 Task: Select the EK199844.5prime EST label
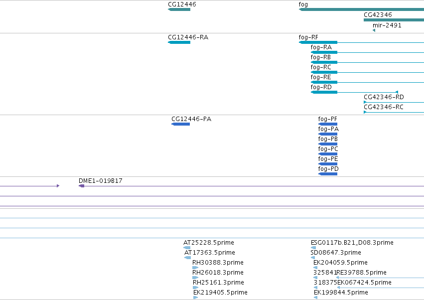341,293
